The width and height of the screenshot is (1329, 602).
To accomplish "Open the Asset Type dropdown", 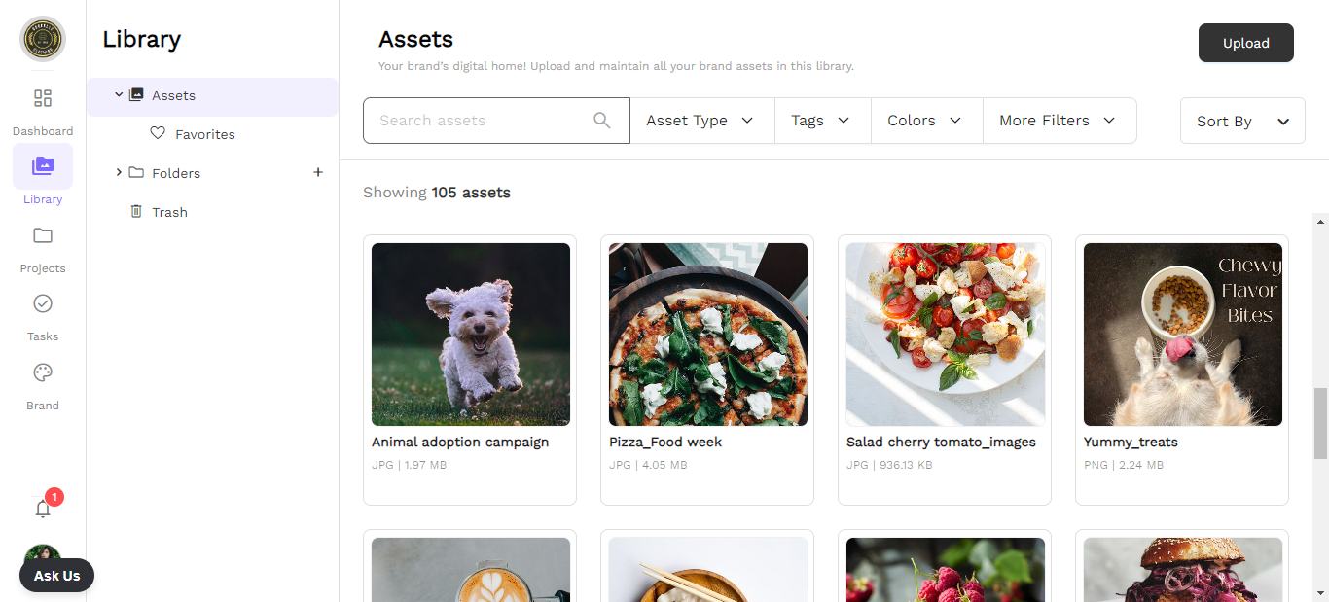I will click(x=700, y=121).
